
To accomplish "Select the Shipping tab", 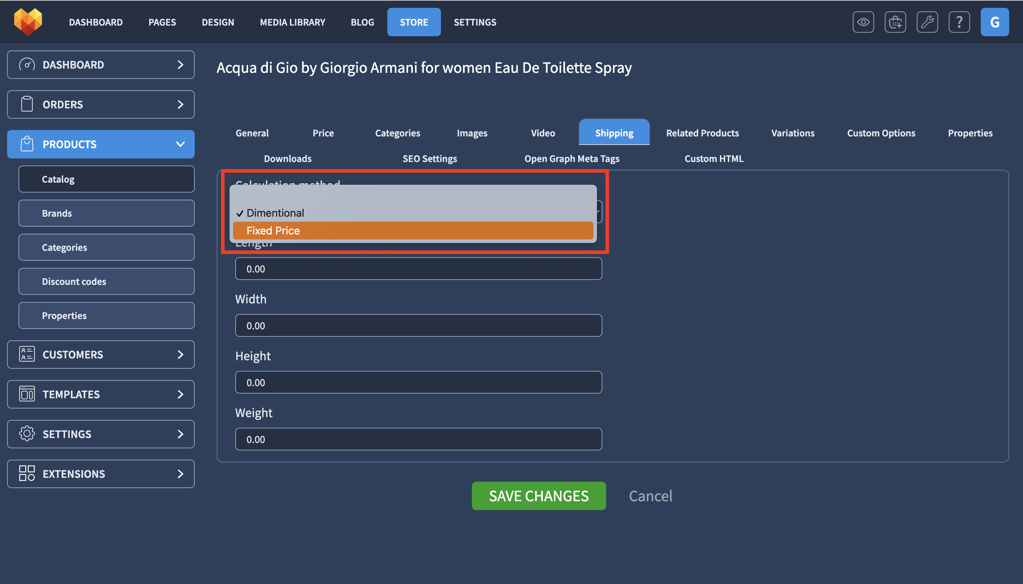I will (614, 132).
